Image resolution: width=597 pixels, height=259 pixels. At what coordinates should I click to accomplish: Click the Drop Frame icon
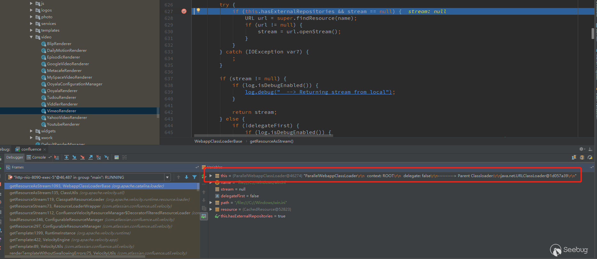tap(99, 157)
